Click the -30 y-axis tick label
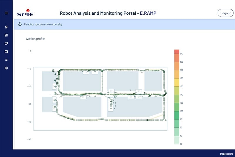Viewport: 235px width, 157px height. [29, 104]
